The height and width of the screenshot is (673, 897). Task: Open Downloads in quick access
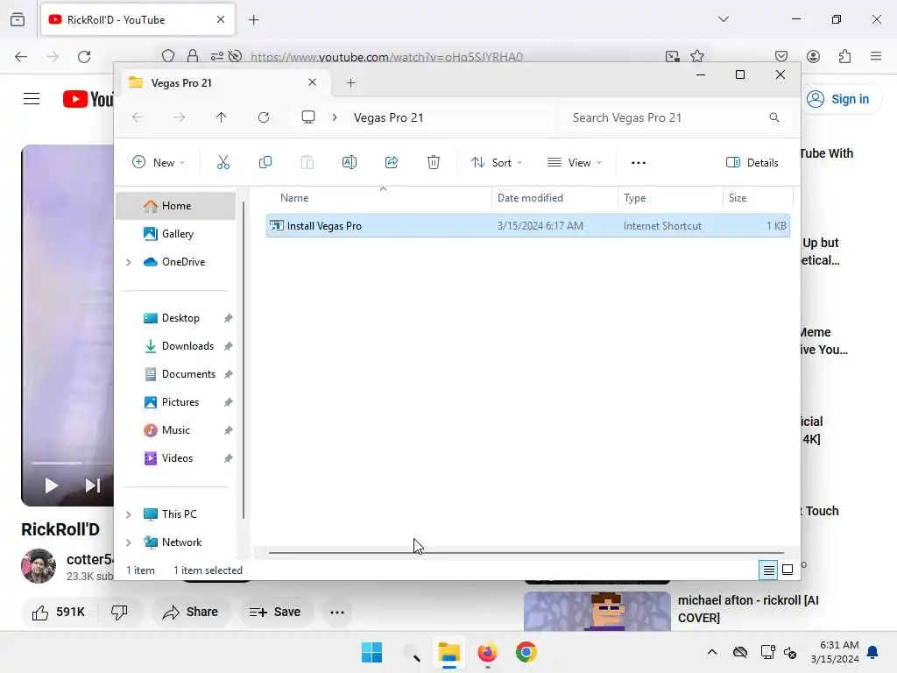click(x=175, y=346)
